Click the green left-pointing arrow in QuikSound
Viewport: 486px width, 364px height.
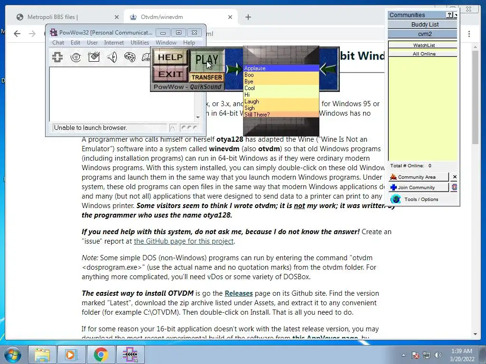(328, 69)
